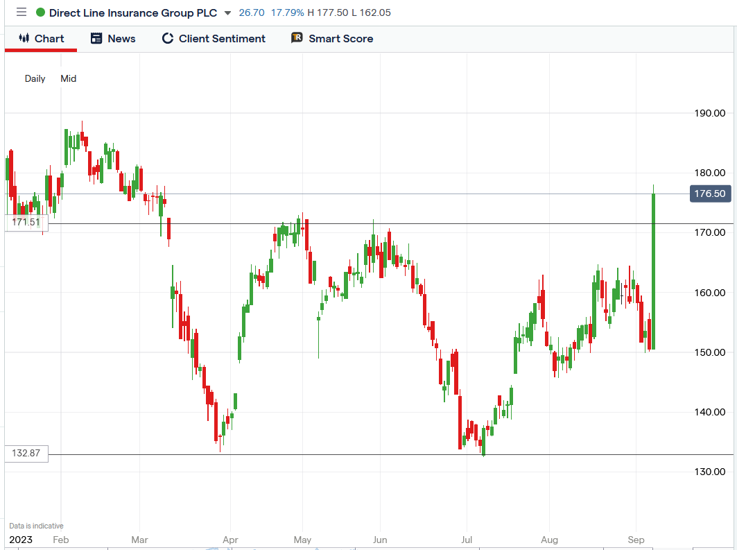Click the 26.70 price change value
The height and width of the screenshot is (550, 737).
252,12
